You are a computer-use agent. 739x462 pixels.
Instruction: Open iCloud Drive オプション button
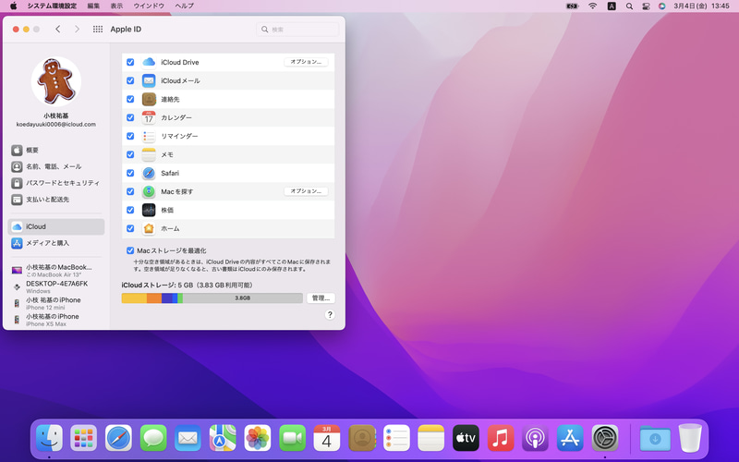pos(306,62)
